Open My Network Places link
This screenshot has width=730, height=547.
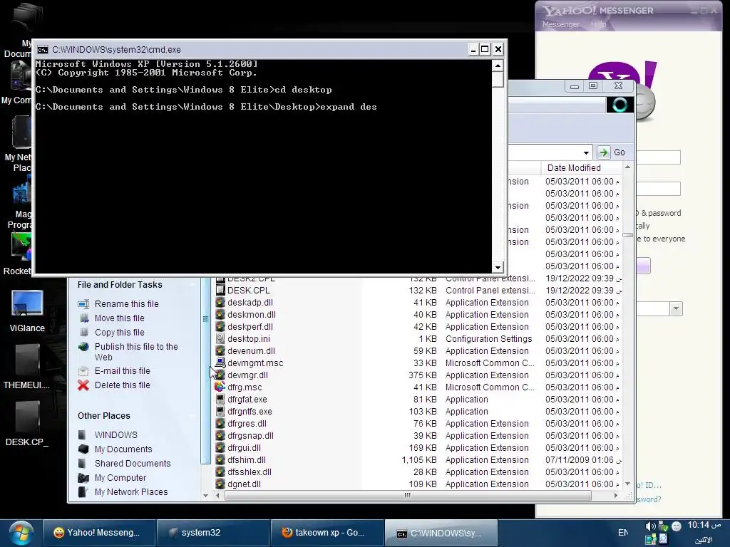pyautogui.click(x=131, y=492)
